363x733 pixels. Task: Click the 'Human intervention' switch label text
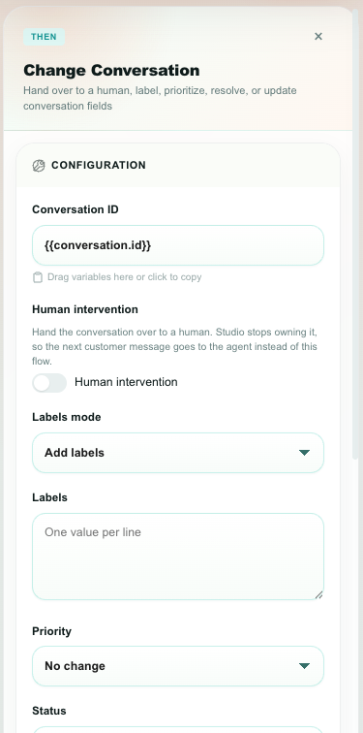pos(126,382)
